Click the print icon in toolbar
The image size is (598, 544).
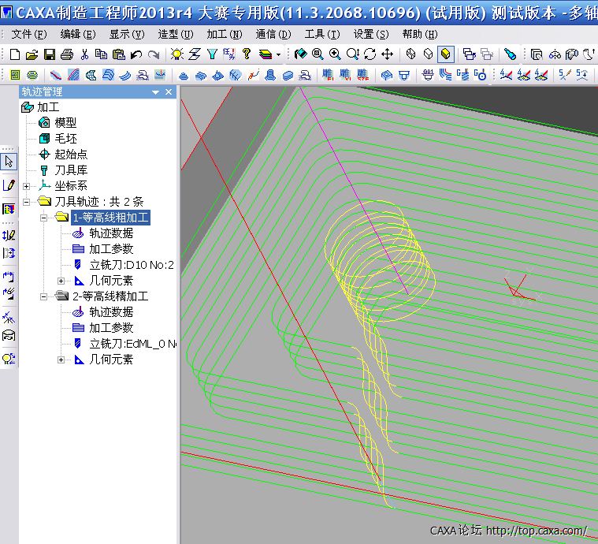66,54
